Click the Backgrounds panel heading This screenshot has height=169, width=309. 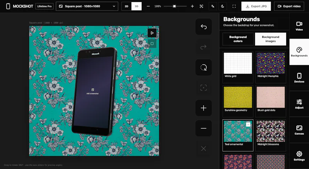click(242, 19)
